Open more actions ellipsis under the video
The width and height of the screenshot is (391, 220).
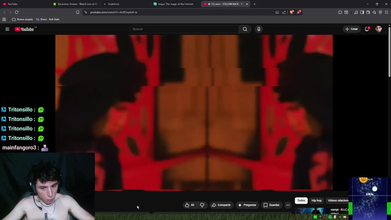288,205
